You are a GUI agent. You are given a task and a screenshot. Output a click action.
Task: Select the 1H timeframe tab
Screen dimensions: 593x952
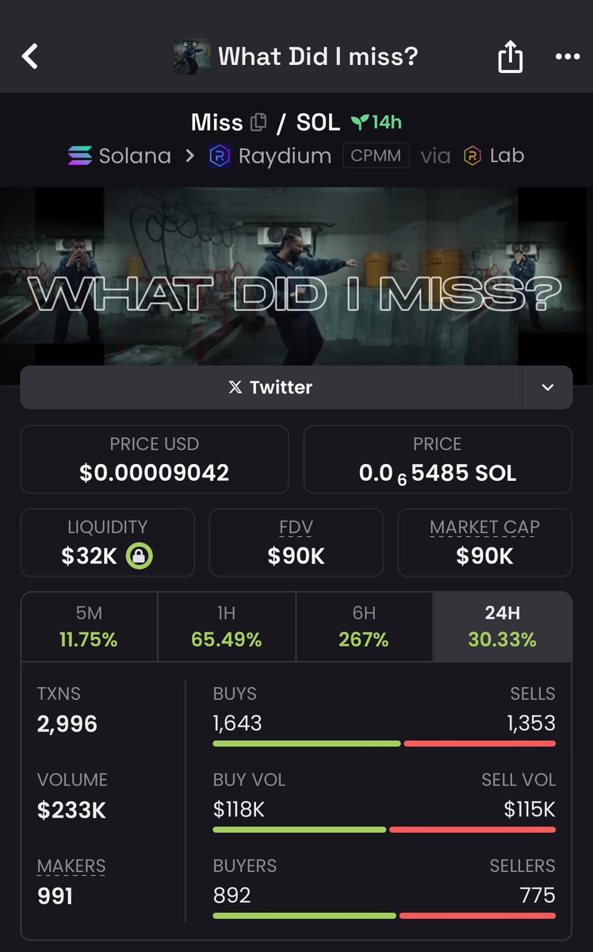point(227,627)
